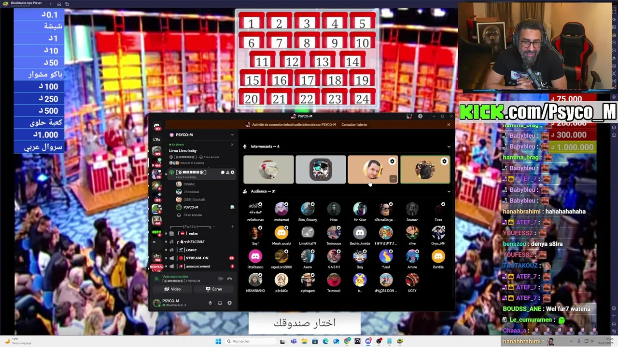The width and height of the screenshot is (618, 347).
Task: Click the Voix connectée status text
Action: tap(175, 277)
